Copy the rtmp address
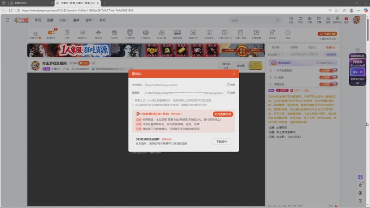Screen dimensions: 370x208 tap(231, 85)
